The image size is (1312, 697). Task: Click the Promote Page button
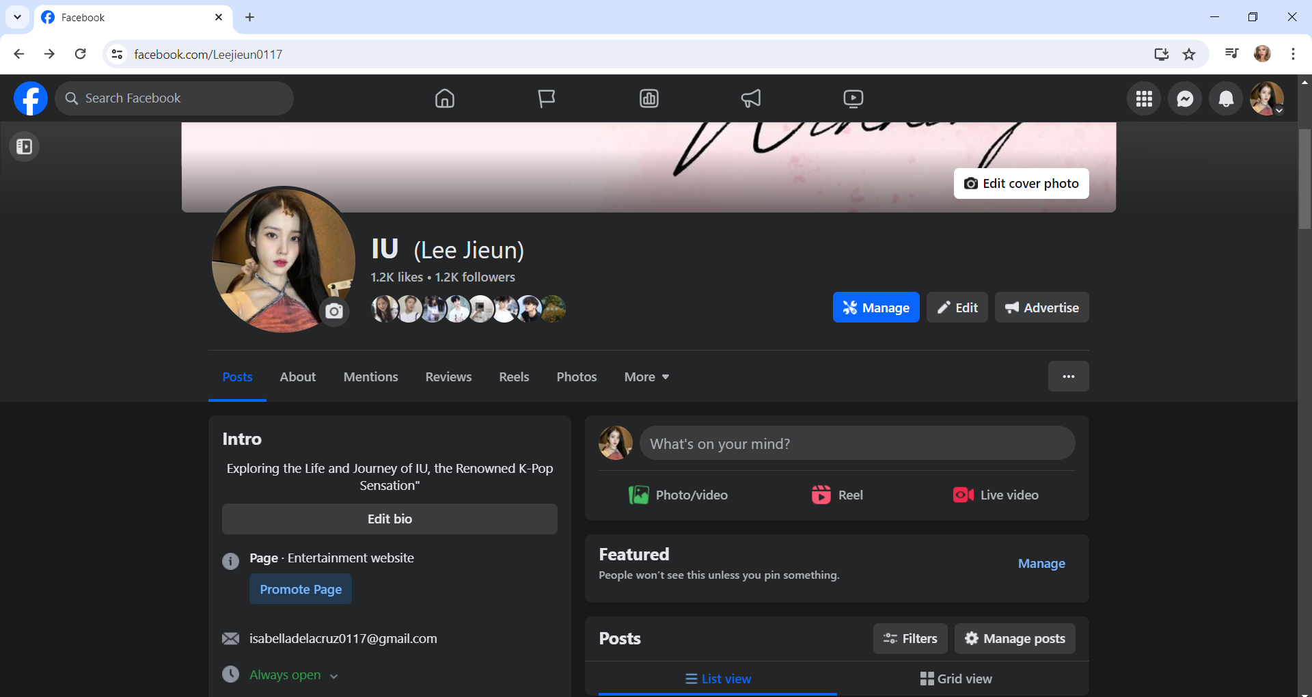click(x=301, y=589)
